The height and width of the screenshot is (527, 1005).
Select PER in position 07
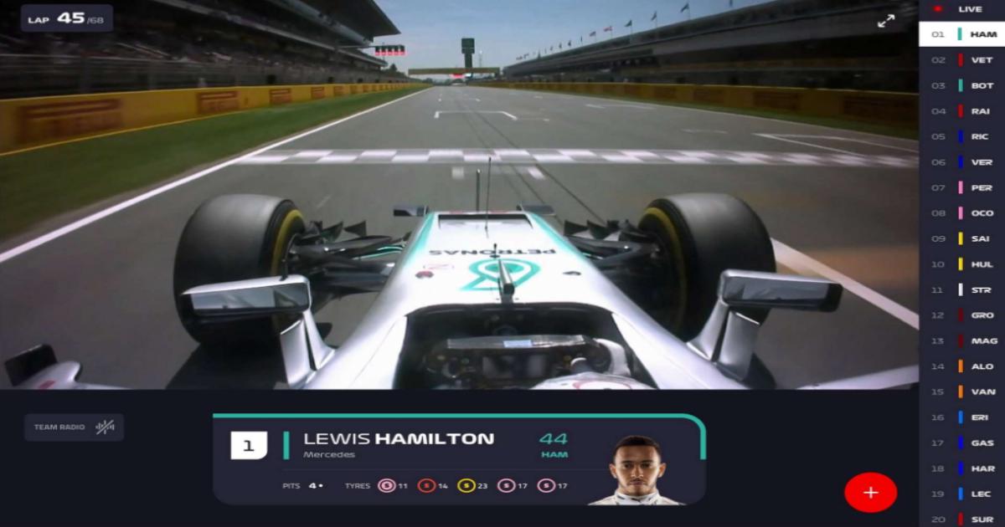click(961, 187)
